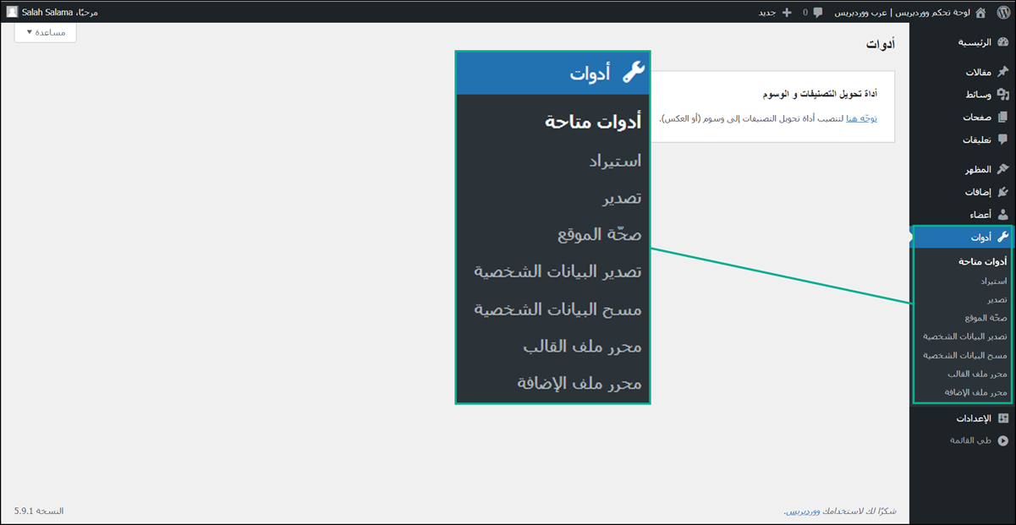
Task: Select مسح البيانات الشخصية in the small sidebar submenu
Action: [965, 355]
